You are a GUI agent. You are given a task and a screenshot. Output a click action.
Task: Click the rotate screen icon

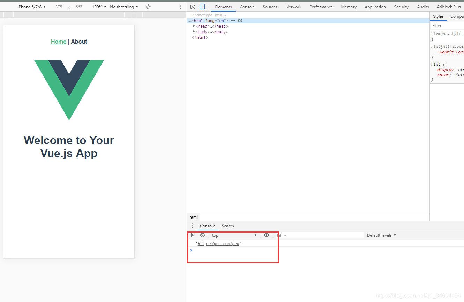point(148,7)
